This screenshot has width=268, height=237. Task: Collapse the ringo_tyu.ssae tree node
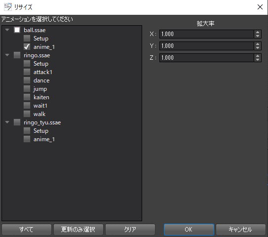(x=7, y=122)
